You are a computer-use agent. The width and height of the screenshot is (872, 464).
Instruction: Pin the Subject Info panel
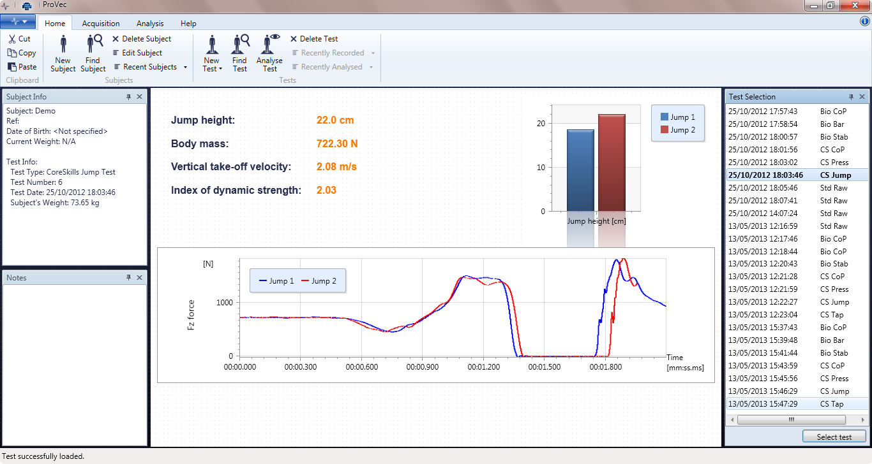(x=128, y=97)
